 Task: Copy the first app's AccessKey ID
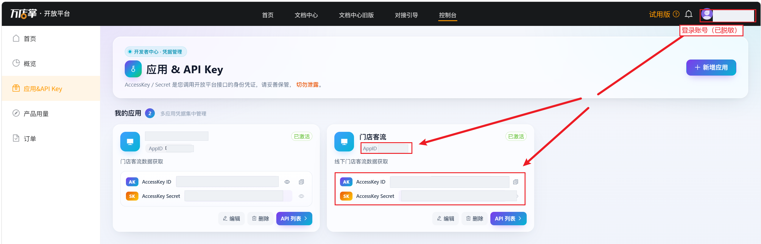coord(301,182)
